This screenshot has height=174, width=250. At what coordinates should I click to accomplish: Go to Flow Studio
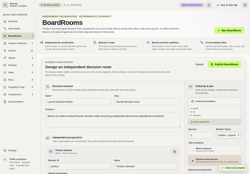pyautogui.click(x=18, y=29)
